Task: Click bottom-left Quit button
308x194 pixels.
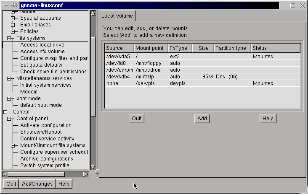Action: [11, 184]
